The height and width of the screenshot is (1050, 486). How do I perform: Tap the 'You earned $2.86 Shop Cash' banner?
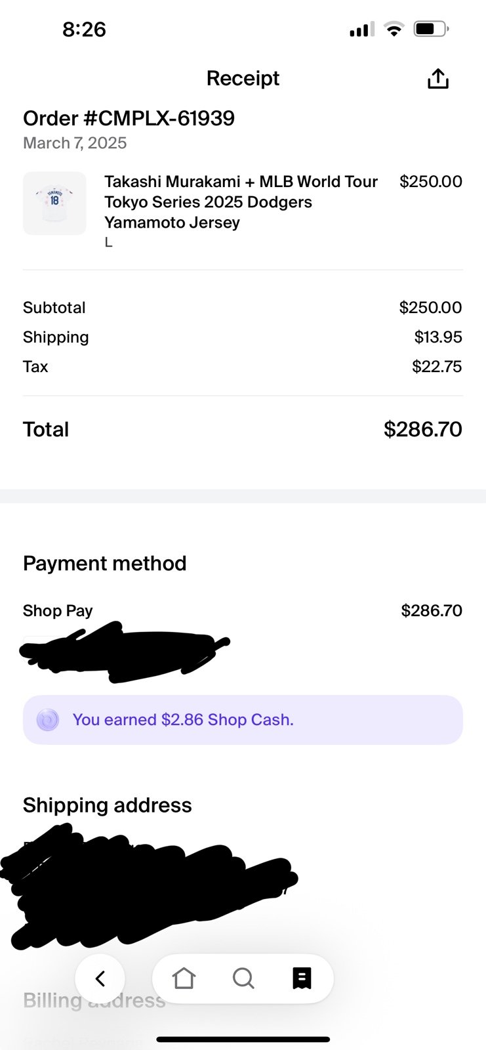(x=243, y=720)
